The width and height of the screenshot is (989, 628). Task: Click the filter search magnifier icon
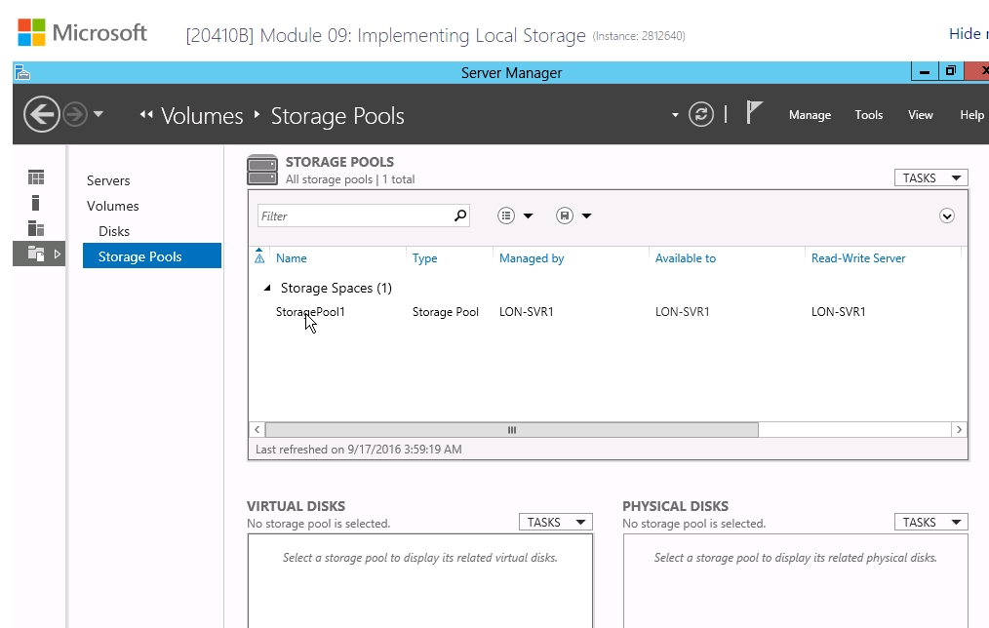pyautogui.click(x=460, y=216)
